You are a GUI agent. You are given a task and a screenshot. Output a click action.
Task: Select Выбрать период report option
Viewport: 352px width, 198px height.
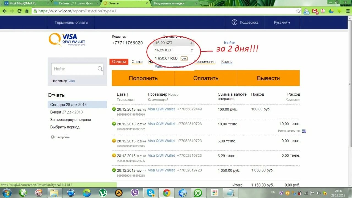coord(65,127)
